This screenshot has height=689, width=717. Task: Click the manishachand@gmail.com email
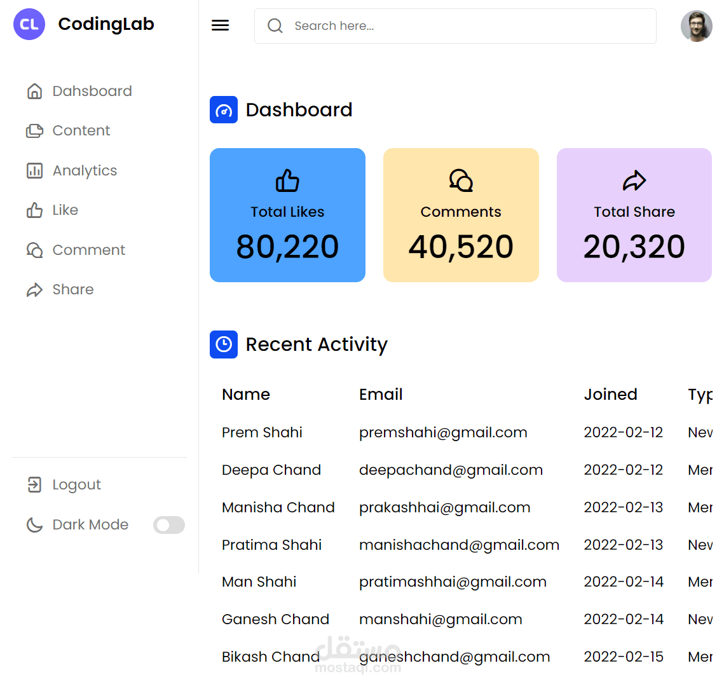click(459, 545)
